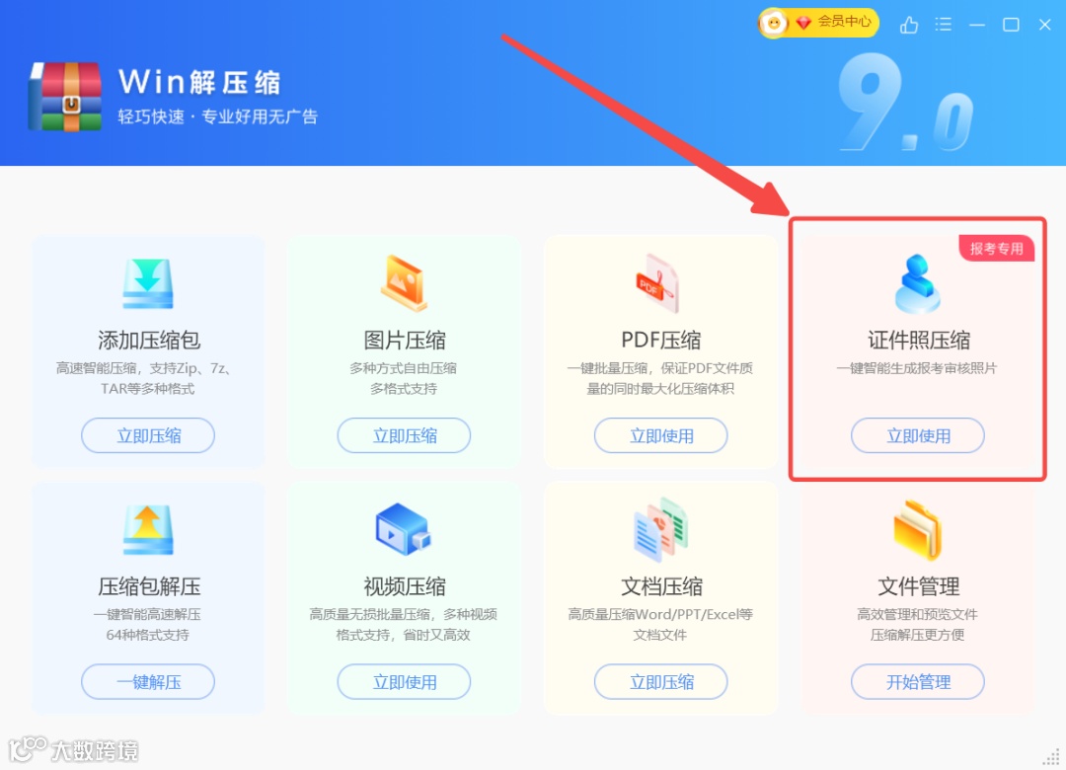
Task: Click the 一键解压 button
Action: (x=148, y=681)
